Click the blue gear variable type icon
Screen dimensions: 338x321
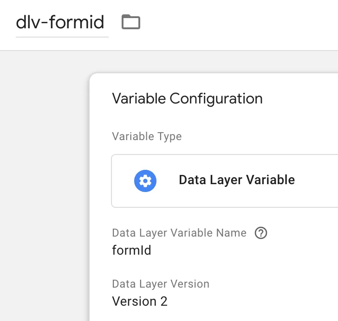[145, 181]
